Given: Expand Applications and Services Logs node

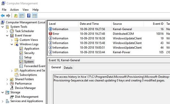Looking at the screenshot, I should [12, 71].
